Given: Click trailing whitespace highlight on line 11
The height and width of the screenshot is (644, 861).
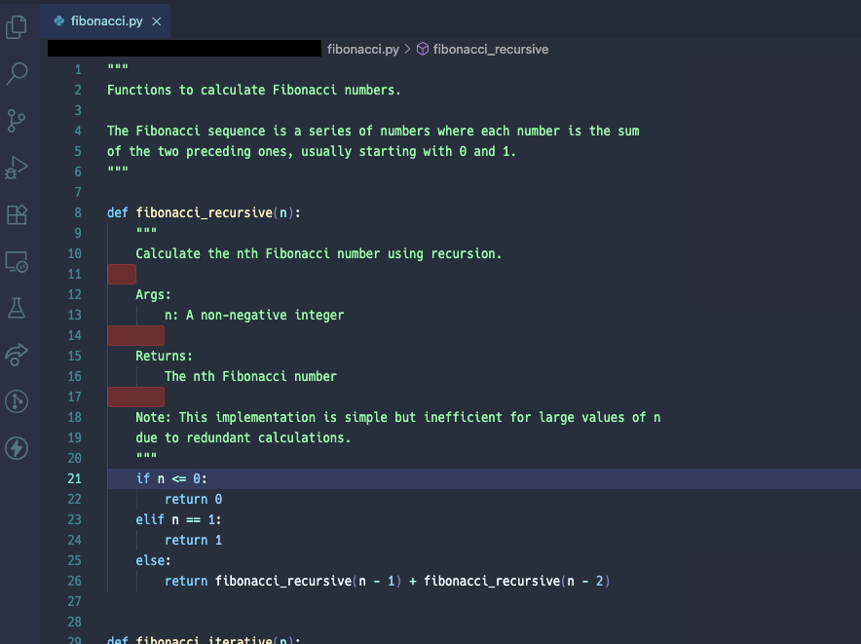Looking at the screenshot, I should point(122,274).
